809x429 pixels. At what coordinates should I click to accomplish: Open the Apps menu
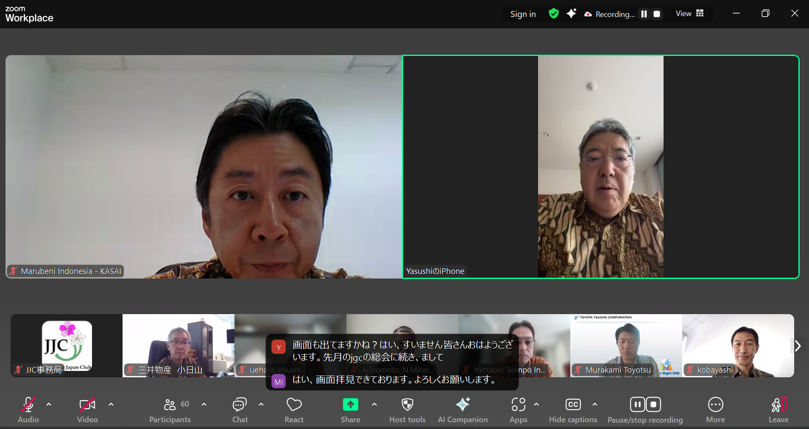click(519, 409)
